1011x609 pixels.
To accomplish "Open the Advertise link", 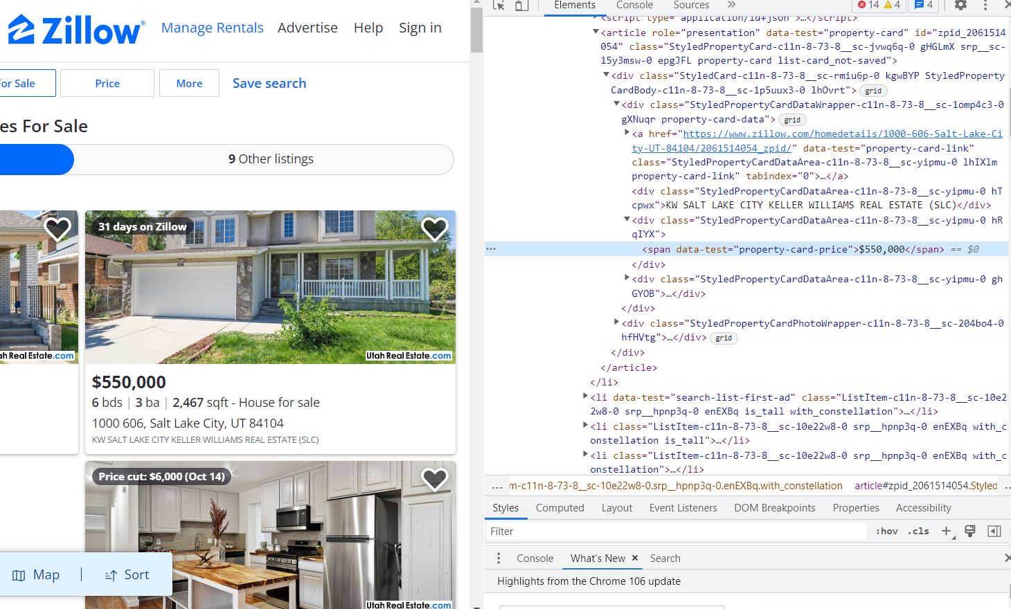I will (x=307, y=28).
